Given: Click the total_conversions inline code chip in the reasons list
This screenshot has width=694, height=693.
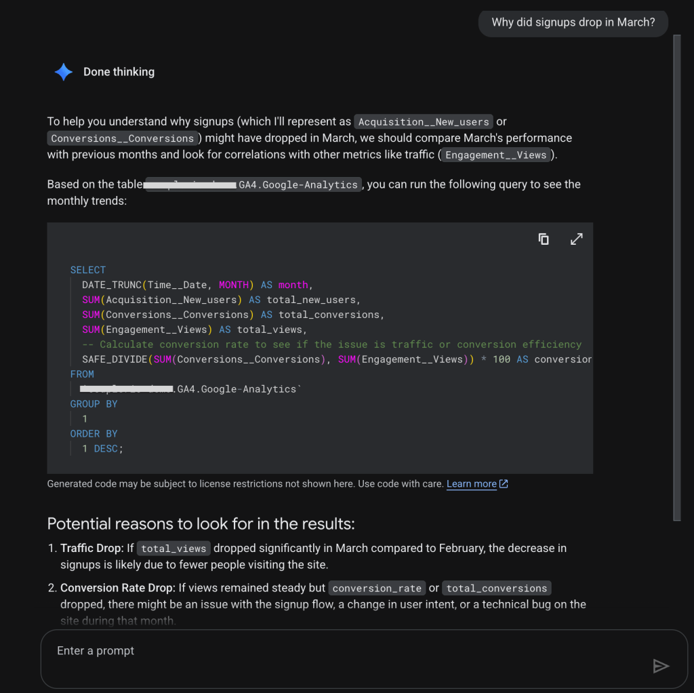Looking at the screenshot, I should [497, 589].
